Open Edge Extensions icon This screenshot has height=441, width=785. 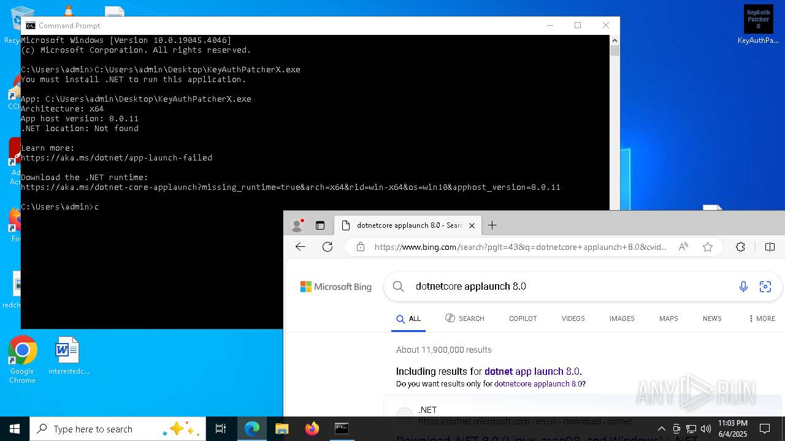click(x=740, y=247)
